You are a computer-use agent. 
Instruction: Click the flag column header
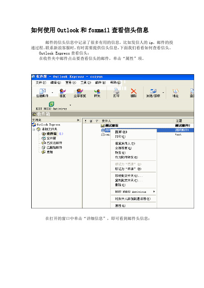point(97,121)
